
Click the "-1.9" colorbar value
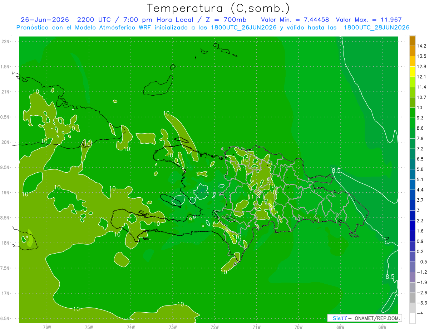(x=421, y=282)
